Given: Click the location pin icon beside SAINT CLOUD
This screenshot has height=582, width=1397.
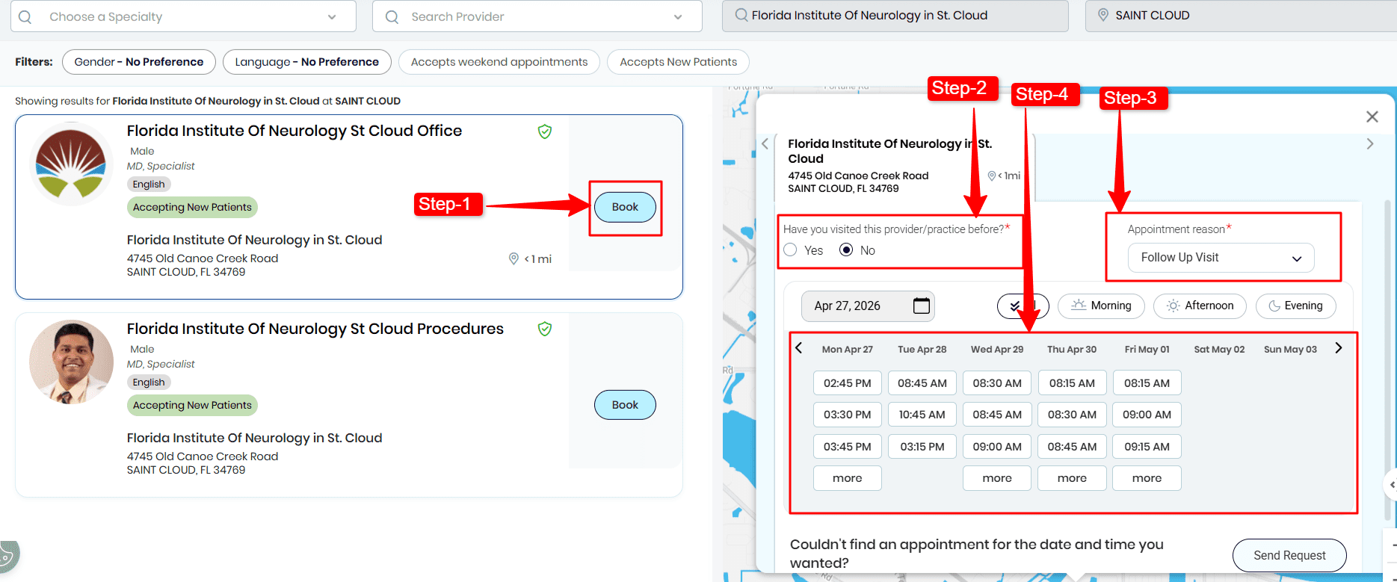Looking at the screenshot, I should pos(1103,15).
